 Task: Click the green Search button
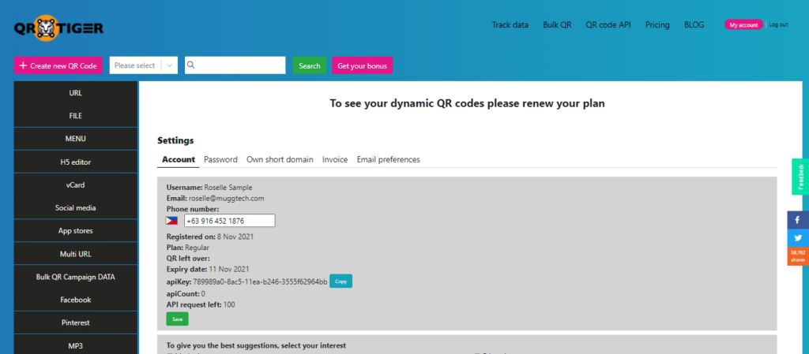(x=310, y=65)
